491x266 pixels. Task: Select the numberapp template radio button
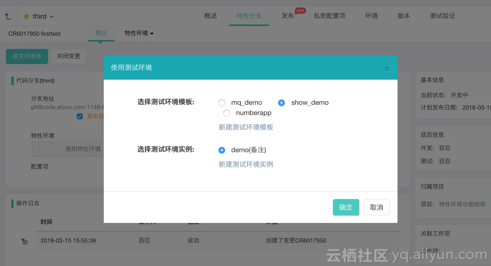(x=227, y=113)
